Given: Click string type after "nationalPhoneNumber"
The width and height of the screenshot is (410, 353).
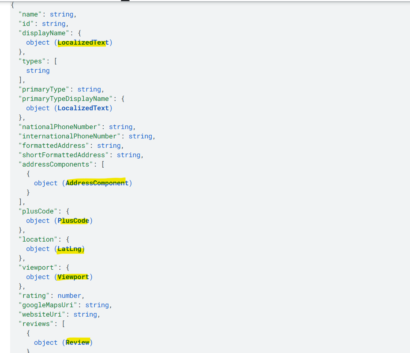Looking at the screenshot, I should tap(121, 127).
